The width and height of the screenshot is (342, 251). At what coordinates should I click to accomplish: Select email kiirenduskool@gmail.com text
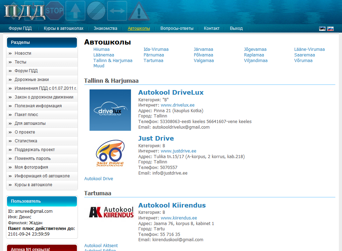click(x=178, y=240)
